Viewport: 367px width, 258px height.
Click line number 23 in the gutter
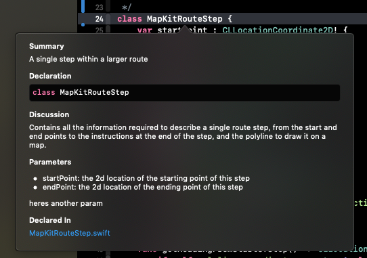100,7
